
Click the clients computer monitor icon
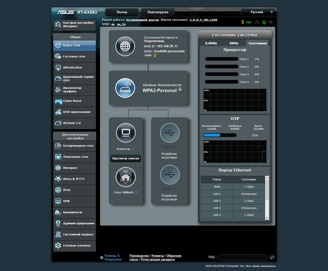click(x=126, y=133)
